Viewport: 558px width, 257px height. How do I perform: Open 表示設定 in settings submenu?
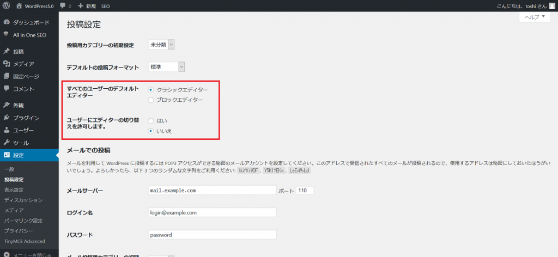click(x=14, y=189)
